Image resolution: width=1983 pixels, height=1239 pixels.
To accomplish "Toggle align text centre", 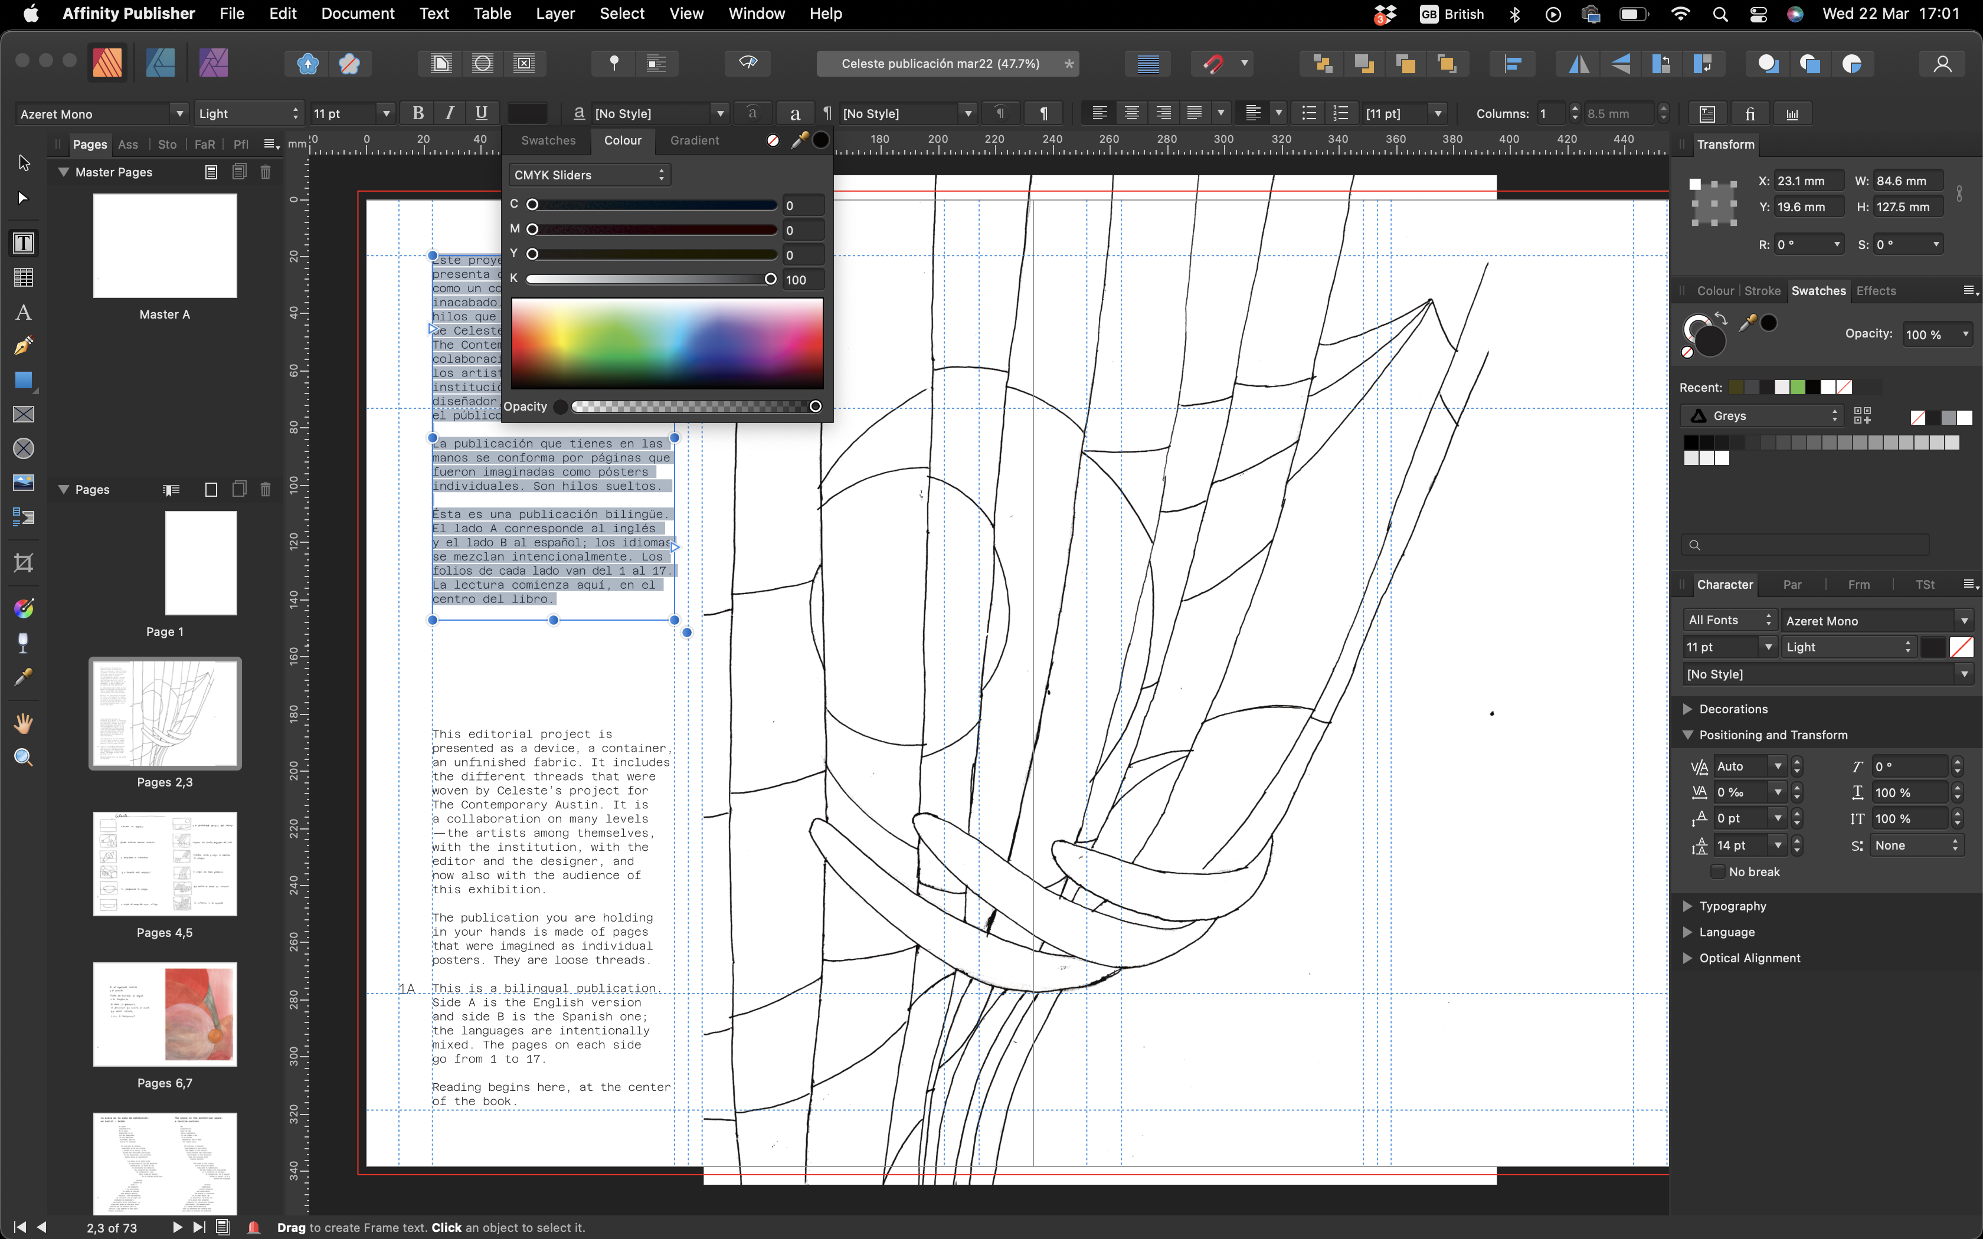I will click(1131, 113).
